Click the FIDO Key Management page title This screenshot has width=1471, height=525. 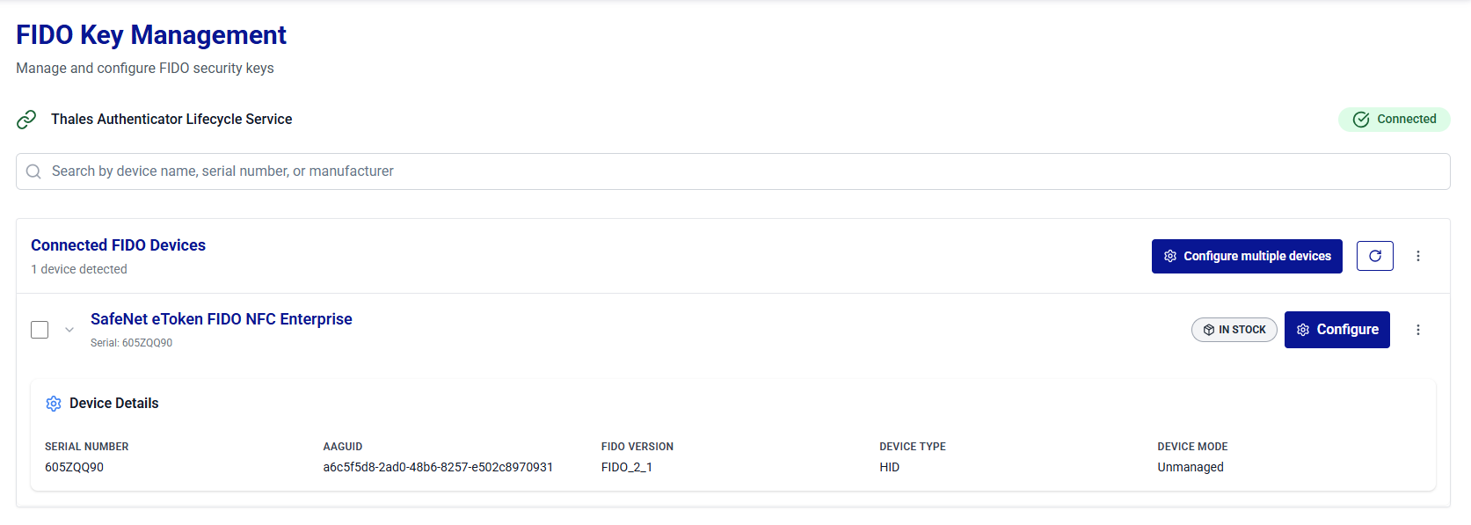pyautogui.click(x=151, y=34)
